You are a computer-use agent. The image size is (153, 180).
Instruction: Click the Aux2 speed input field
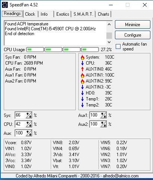[x=95, y=124]
